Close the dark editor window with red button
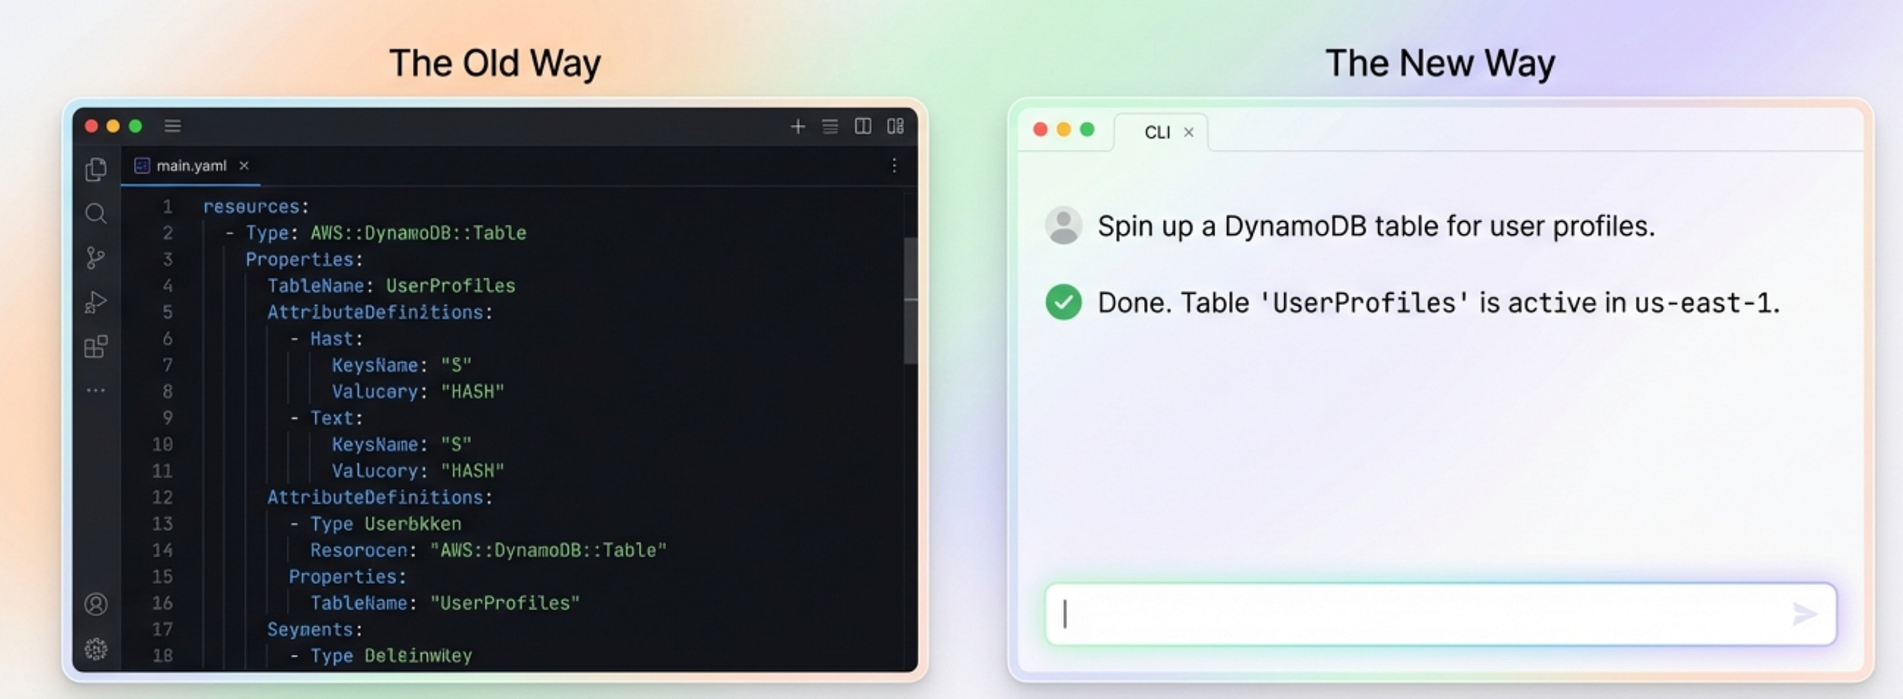This screenshot has height=699, width=1903. pyautogui.click(x=91, y=126)
